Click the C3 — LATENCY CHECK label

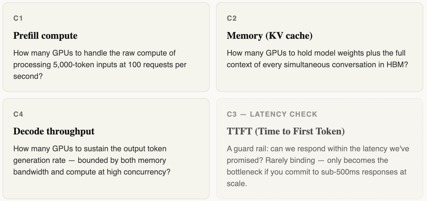coord(272,114)
